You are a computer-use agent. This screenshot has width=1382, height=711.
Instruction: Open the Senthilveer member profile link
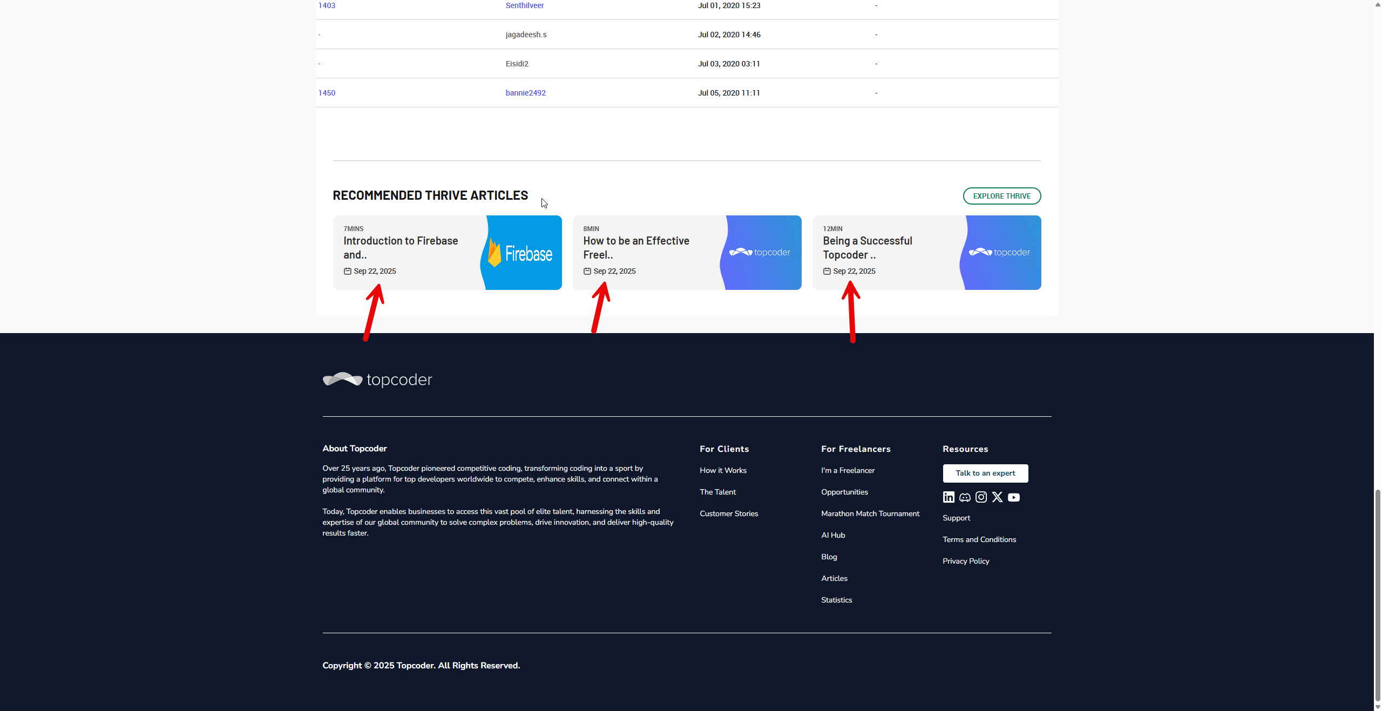click(x=524, y=5)
